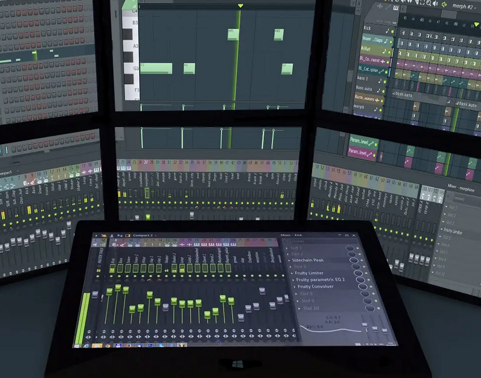Open the Slot 10 arrow menu
This screenshot has height=378, width=481.
click(299, 308)
